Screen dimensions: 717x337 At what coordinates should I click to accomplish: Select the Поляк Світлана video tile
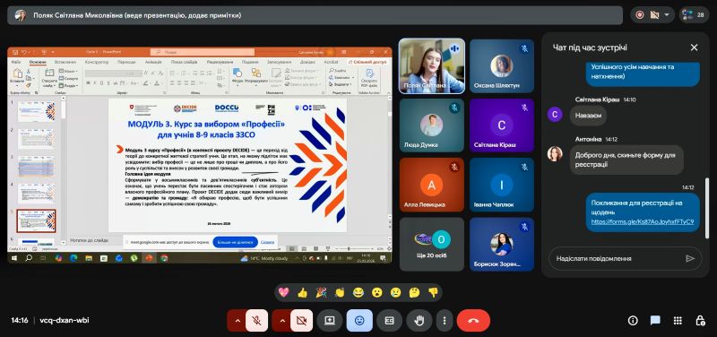432,65
